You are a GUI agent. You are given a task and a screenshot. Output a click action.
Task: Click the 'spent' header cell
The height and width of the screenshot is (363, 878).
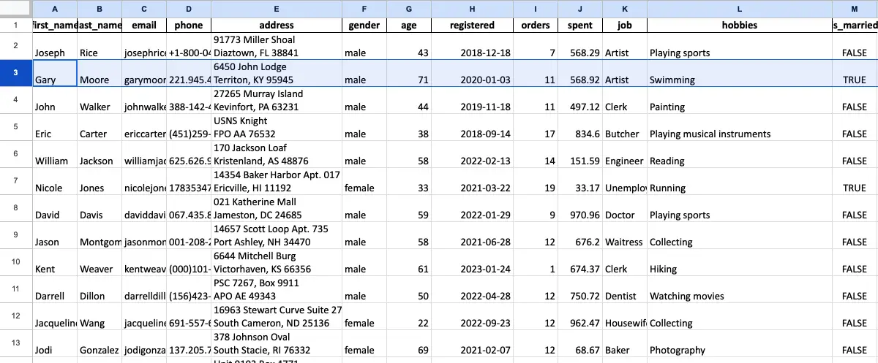(x=580, y=25)
